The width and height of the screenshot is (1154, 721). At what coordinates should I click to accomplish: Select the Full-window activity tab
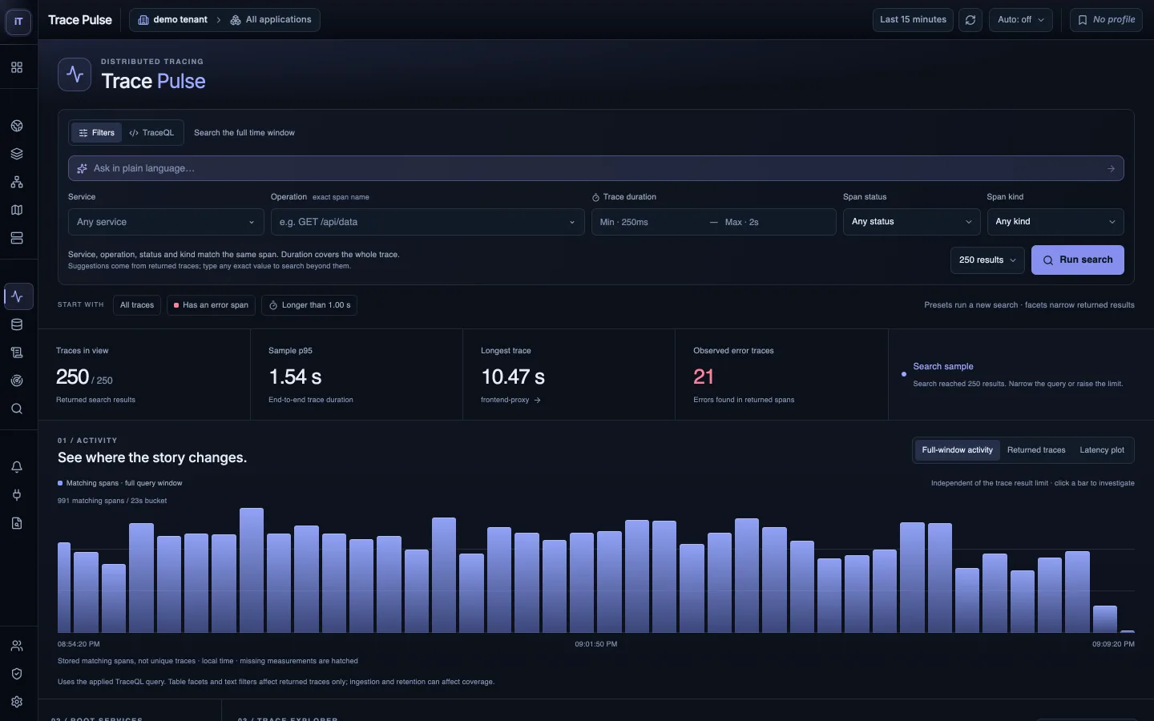pos(957,450)
